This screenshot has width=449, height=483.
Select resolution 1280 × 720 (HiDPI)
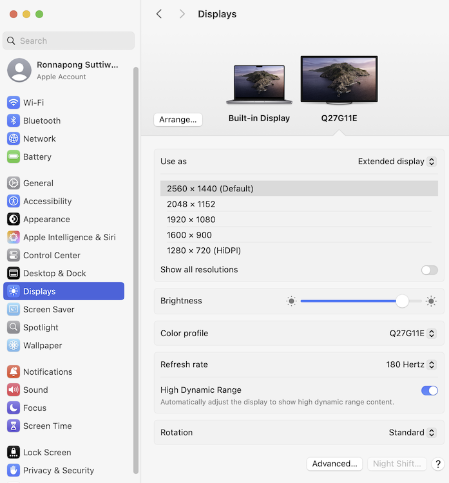pyautogui.click(x=299, y=251)
